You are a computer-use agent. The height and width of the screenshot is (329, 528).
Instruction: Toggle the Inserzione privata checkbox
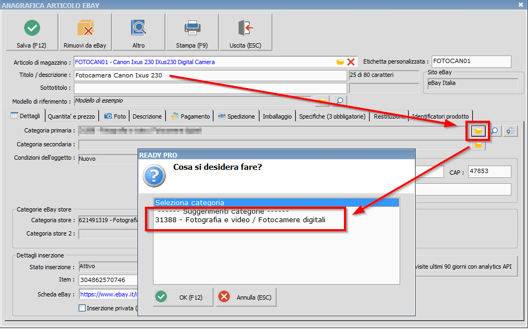82,308
